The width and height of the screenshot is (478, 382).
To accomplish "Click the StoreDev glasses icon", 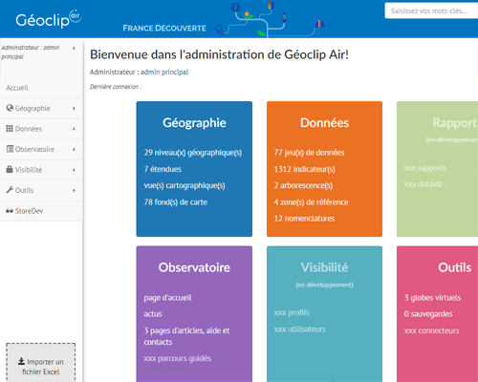I will click(x=10, y=211).
